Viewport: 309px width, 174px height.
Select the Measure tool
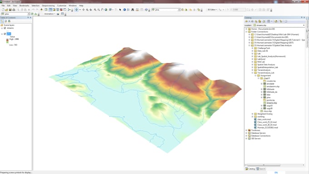point(137,10)
